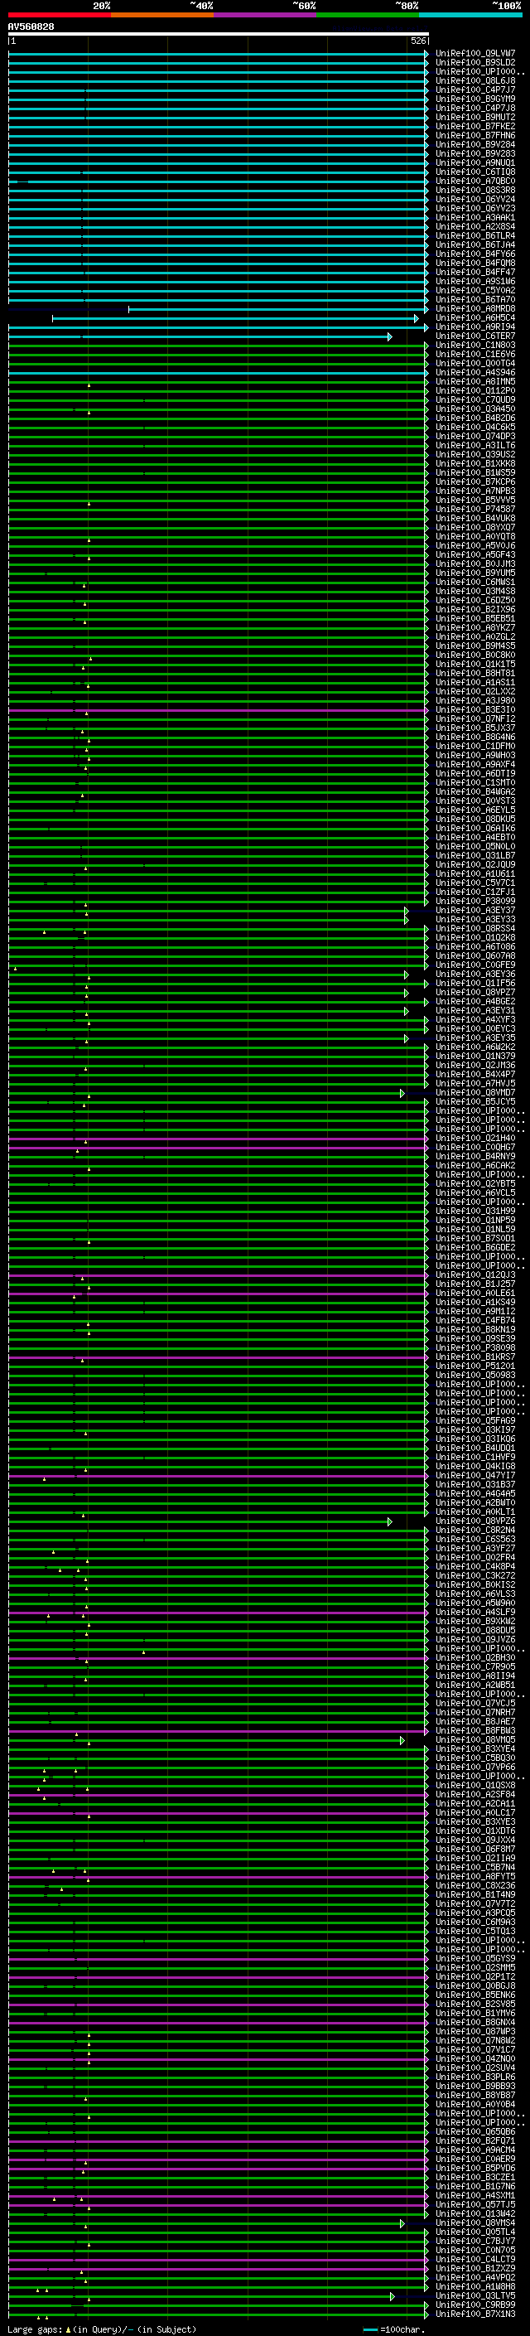This screenshot has height=2336, width=530.
Task: Click the query length value 526
Action: pyautogui.click(x=417, y=41)
